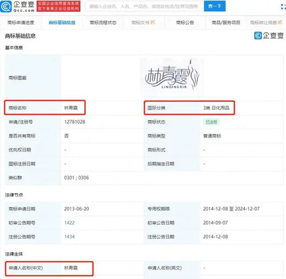Click the Qcc 企查查 logo at top left

[x=17, y=6]
